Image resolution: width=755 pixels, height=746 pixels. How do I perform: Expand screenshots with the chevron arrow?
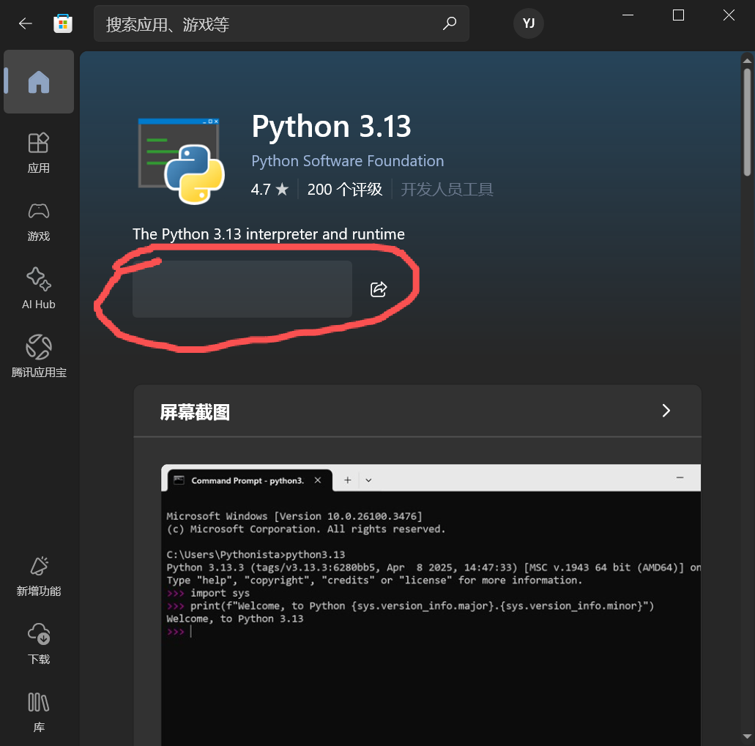[x=666, y=411]
